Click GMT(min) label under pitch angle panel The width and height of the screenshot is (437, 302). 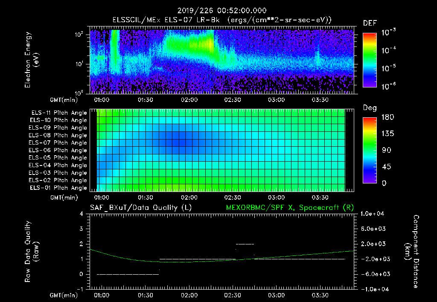pos(64,198)
